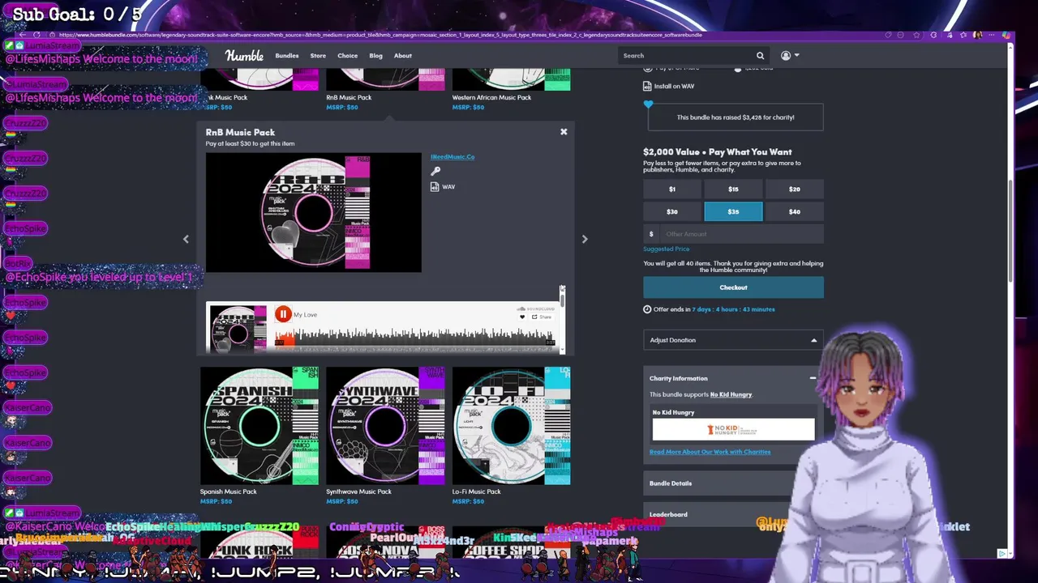
Task: Open the Choice menu item
Action: click(347, 56)
